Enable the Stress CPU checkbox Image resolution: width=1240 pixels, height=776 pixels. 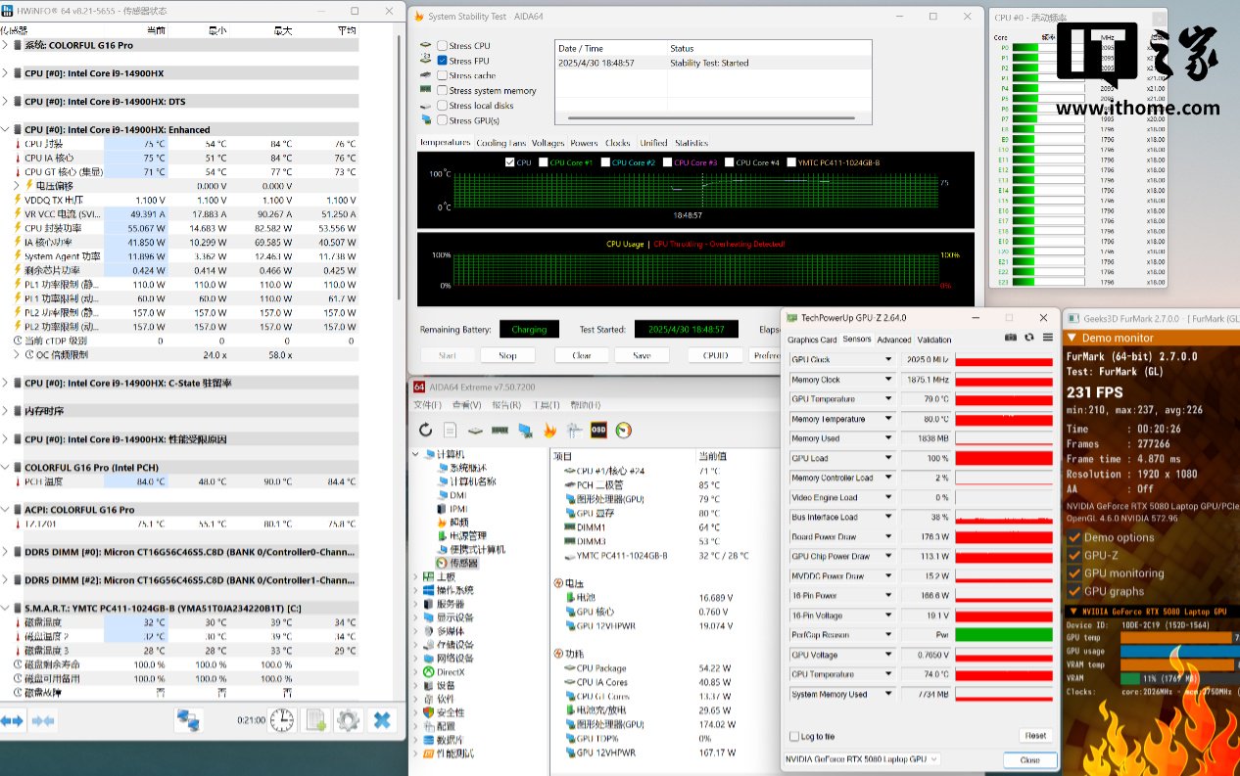[x=443, y=46]
